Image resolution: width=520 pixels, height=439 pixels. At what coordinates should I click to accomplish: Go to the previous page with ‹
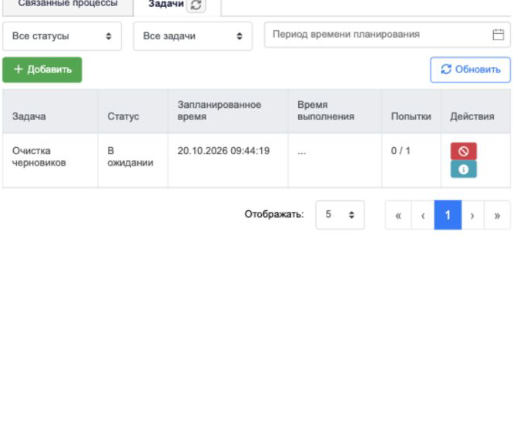coord(423,215)
